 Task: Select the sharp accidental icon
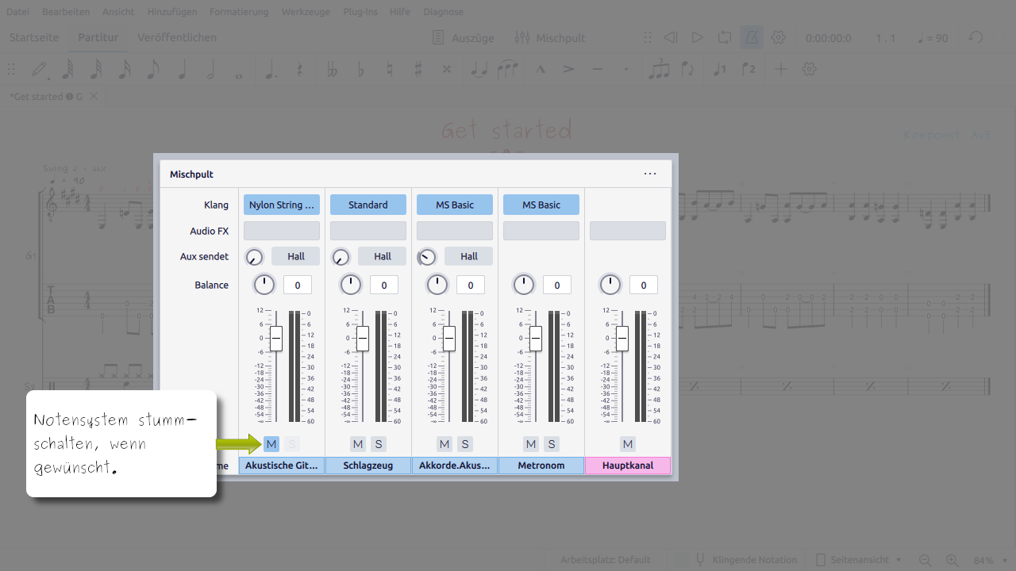(x=418, y=70)
